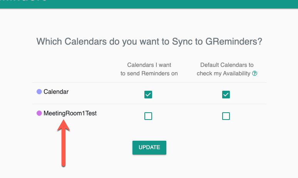Click 'check my Availability' header text
Viewport: 298px width, 178px height.
[x=223, y=73]
